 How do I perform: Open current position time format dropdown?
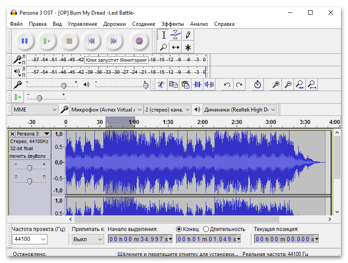(317, 239)
